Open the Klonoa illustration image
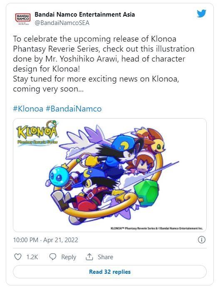The height and width of the screenshot is (290, 220). [110, 175]
